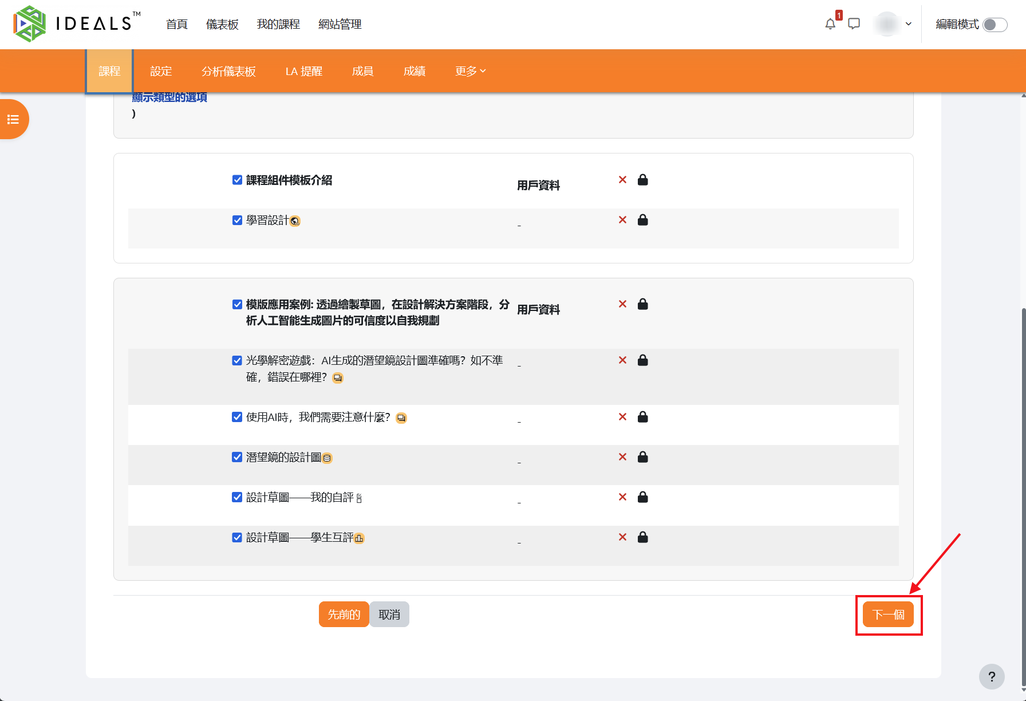Image resolution: width=1026 pixels, height=701 pixels.
Task: Switch to the 成績 tab
Action: 414,71
